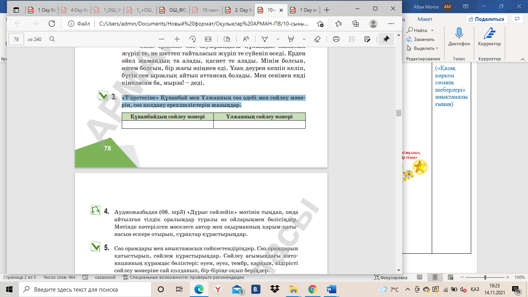Image resolution: width=528 pixels, height=297 pixels.
Task: Zoom in the PDF with the plus icon
Action: click(x=177, y=39)
